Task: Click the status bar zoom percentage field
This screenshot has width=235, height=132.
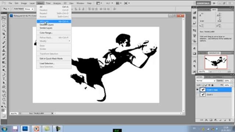Action: pos(14,113)
